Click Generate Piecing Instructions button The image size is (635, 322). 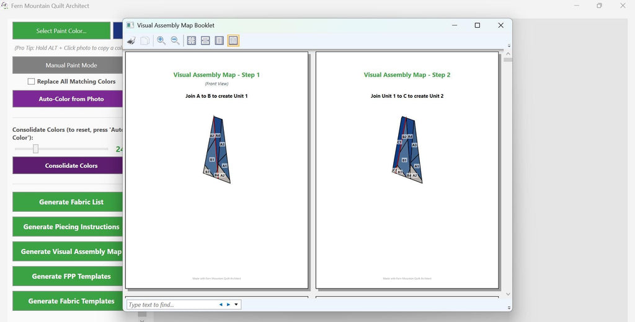(68, 227)
